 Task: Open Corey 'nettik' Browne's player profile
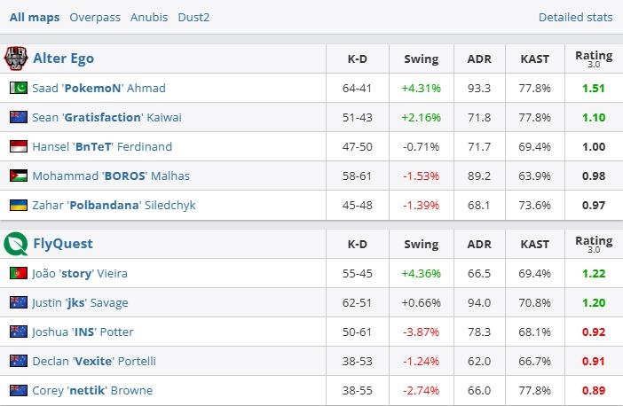click(x=92, y=391)
